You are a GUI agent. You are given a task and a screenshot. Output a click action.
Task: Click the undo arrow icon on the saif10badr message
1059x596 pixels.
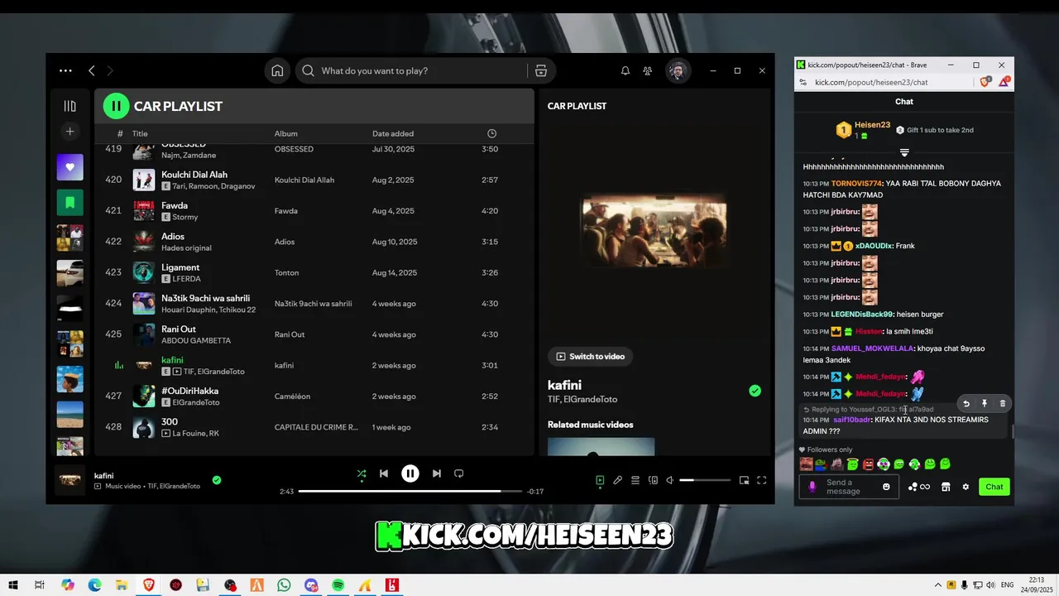point(966,404)
